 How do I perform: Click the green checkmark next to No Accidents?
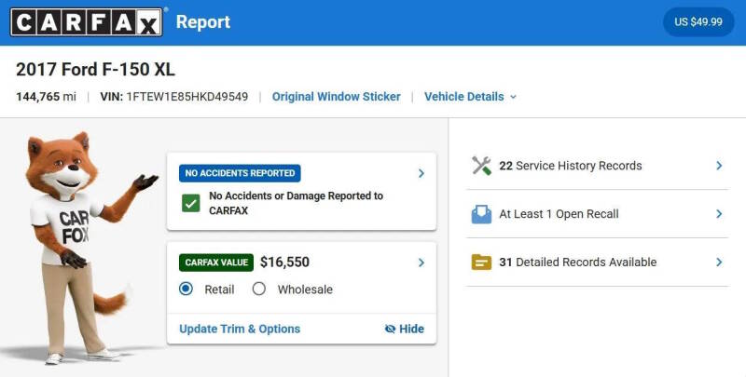[191, 204]
